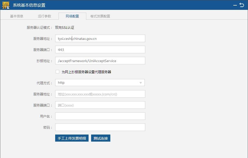Enable the 为网上抄报服务器设置代理服务器 checkbox
The image size is (248, 158).
click(57, 72)
